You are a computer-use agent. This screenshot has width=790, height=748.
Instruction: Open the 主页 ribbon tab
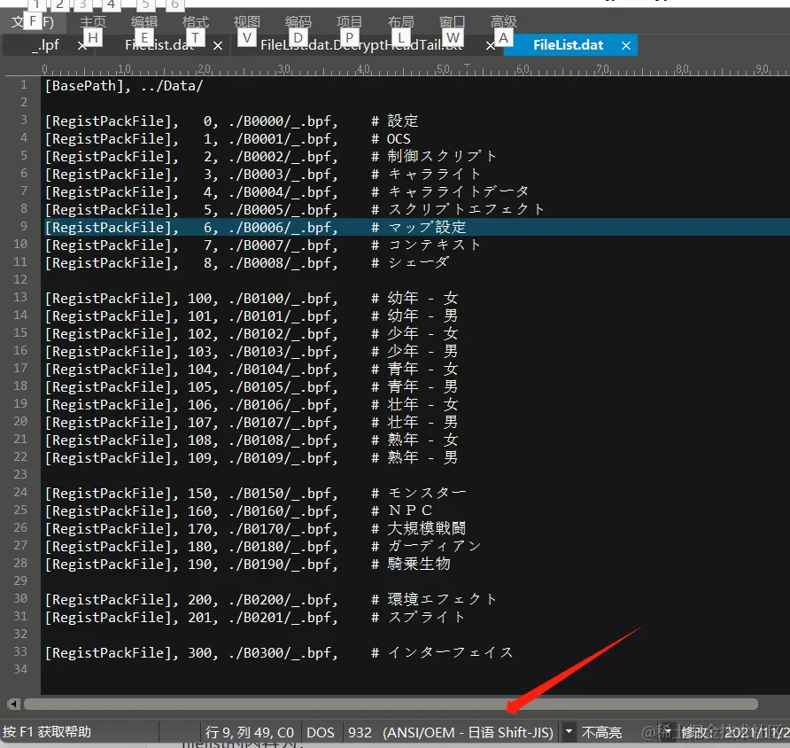pos(93,21)
